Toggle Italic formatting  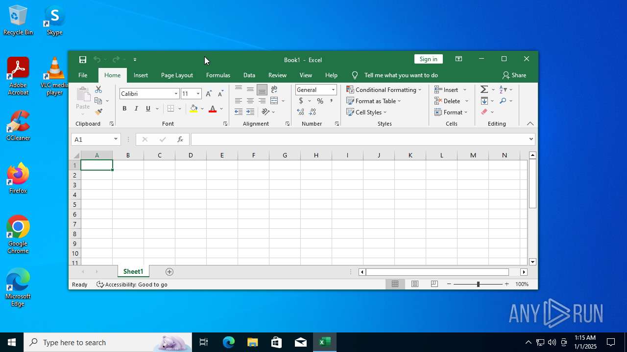tap(136, 109)
